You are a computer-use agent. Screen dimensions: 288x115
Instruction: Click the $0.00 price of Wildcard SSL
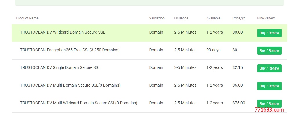click(x=238, y=32)
